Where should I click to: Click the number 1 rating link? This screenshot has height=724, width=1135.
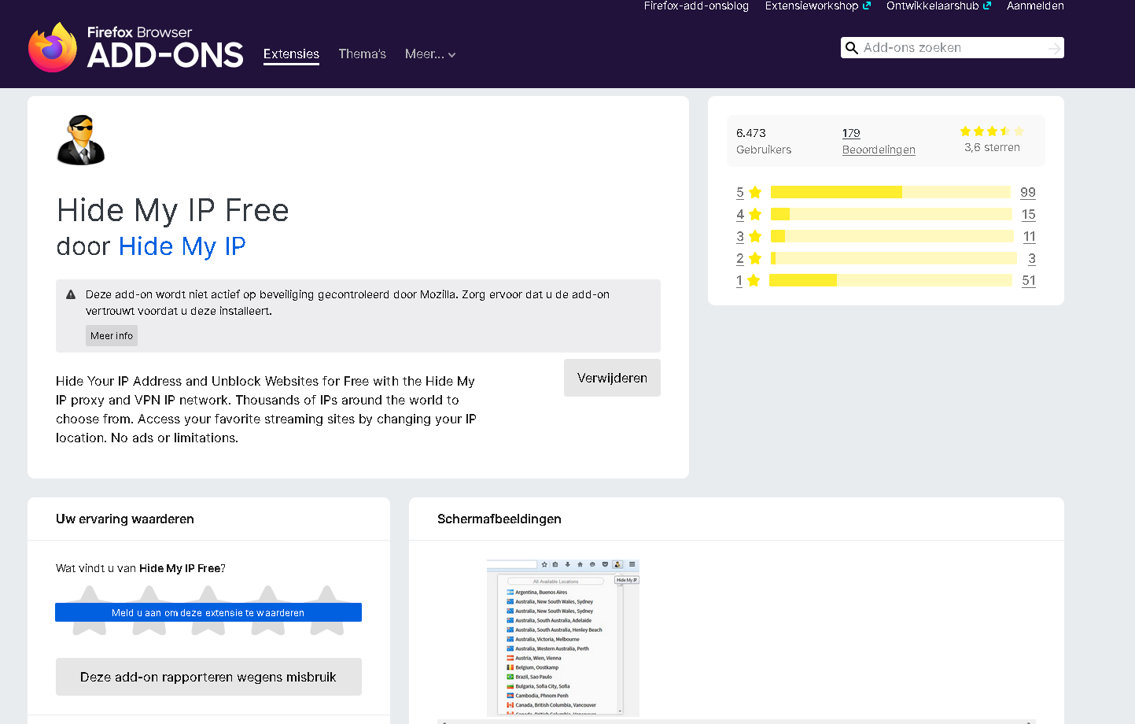coord(739,280)
